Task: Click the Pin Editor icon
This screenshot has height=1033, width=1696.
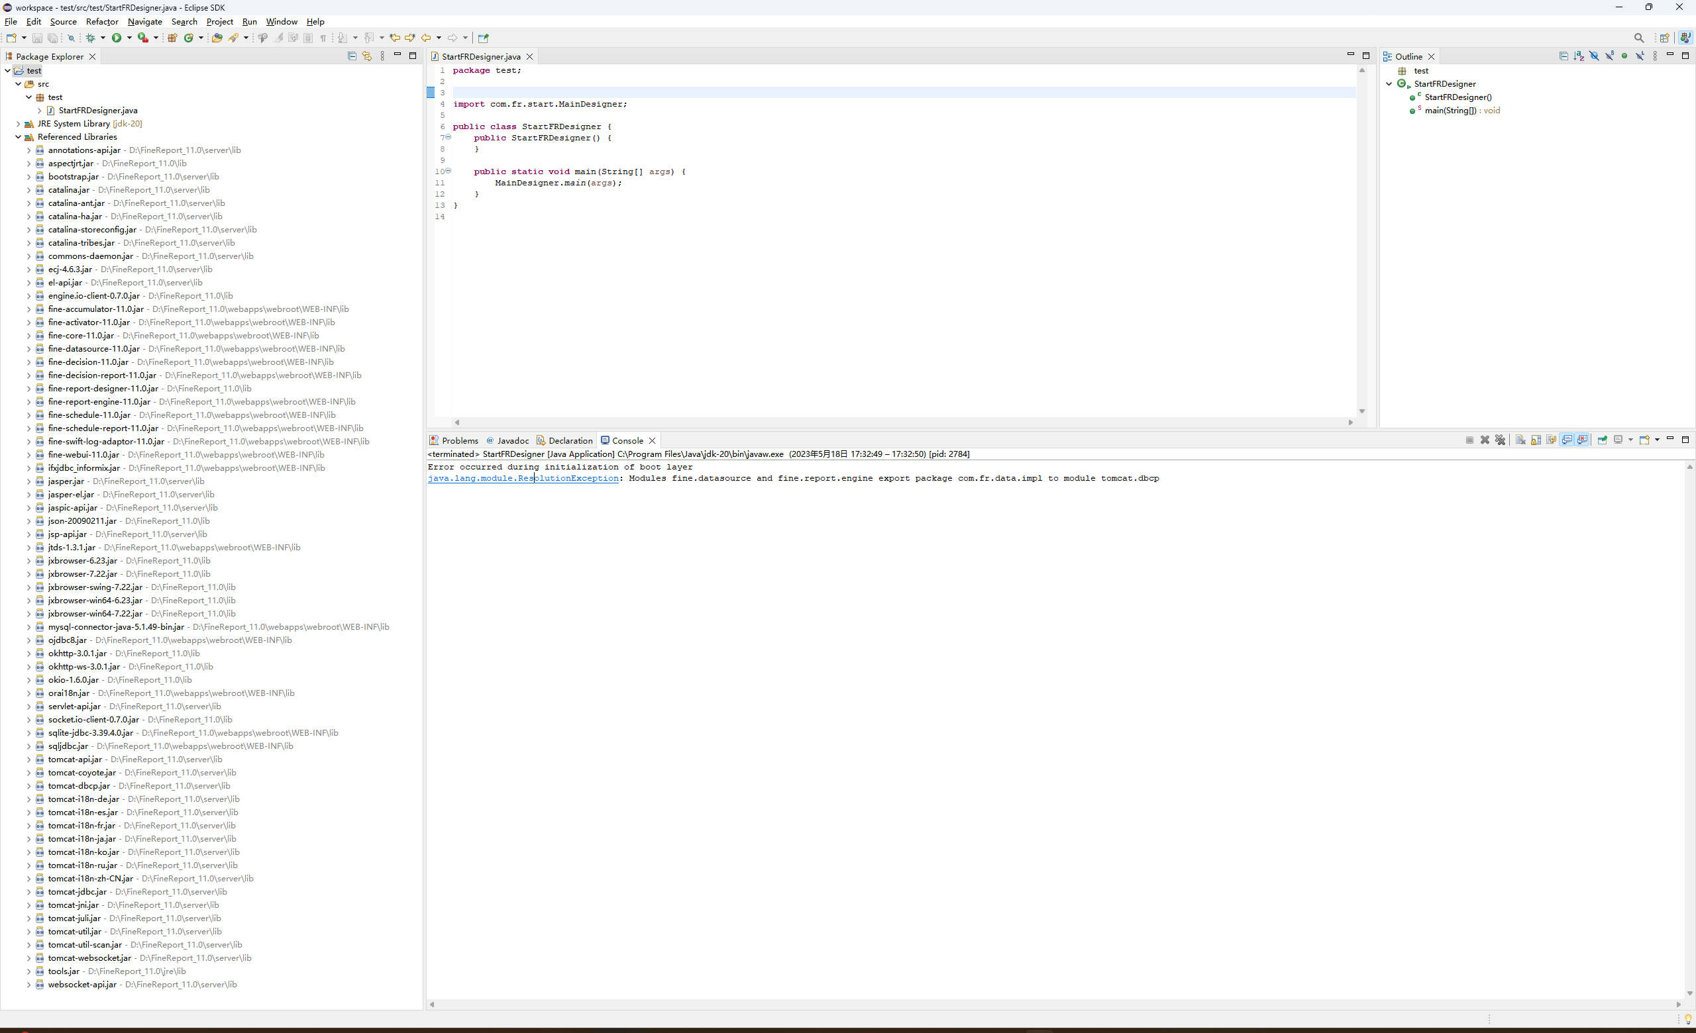Action: point(483,38)
